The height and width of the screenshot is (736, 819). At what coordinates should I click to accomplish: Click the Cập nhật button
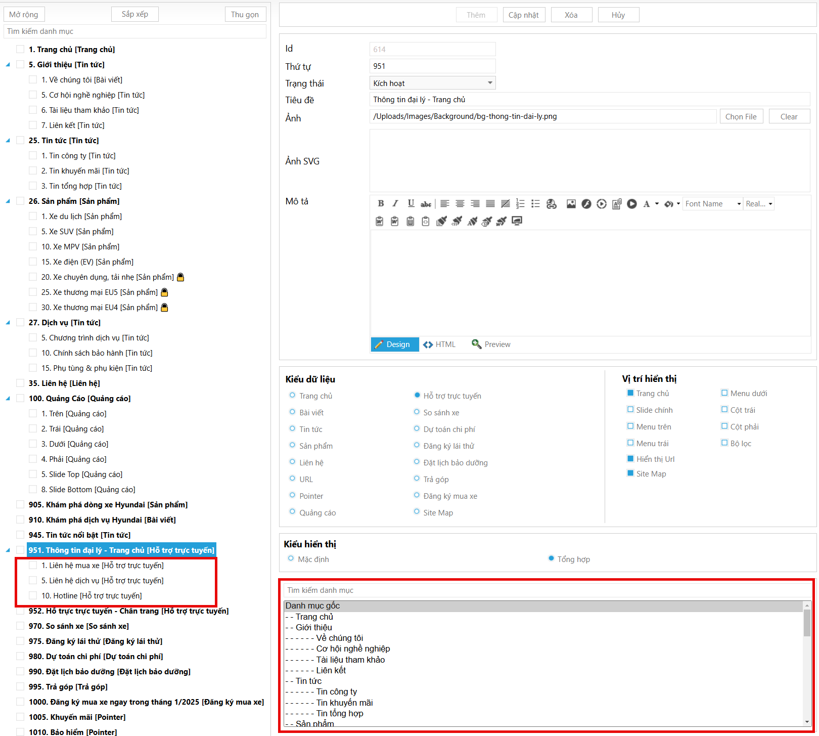[x=523, y=15]
